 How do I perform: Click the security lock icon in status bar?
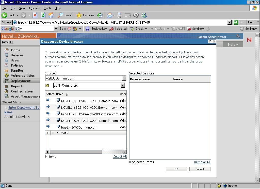[219, 185]
